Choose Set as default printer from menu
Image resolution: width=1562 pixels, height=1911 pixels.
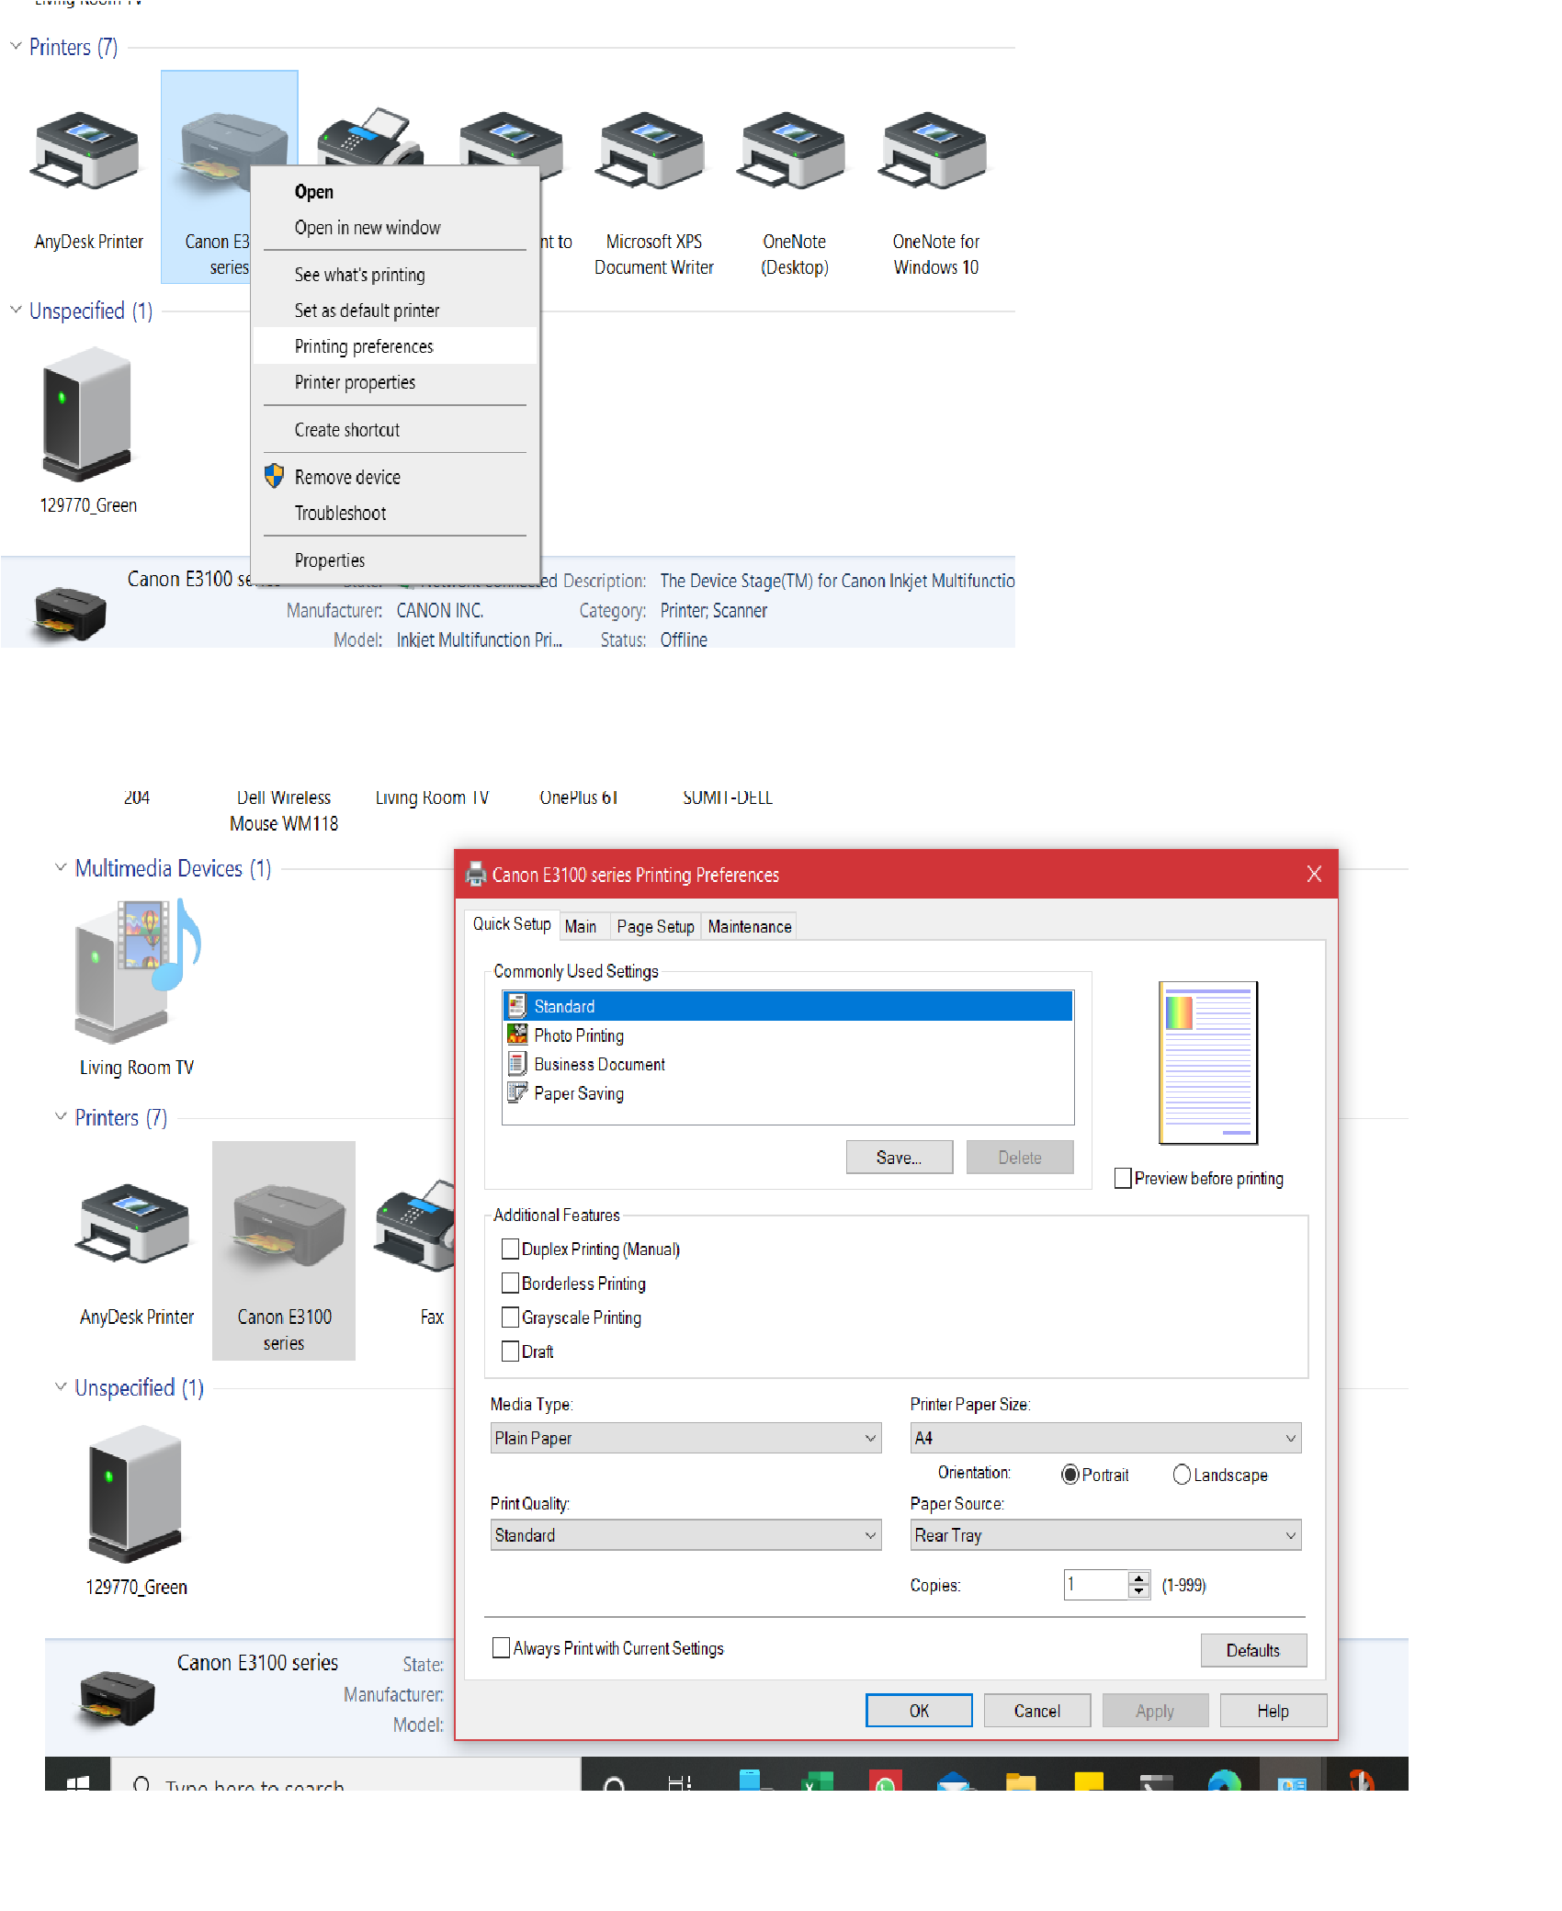click(367, 311)
